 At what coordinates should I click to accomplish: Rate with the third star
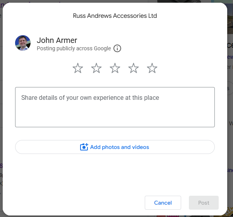pos(115,68)
